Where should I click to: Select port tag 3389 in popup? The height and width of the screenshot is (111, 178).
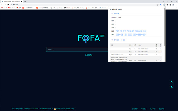tap(129, 31)
